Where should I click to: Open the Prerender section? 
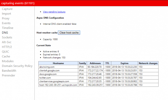(x=8, y=75)
